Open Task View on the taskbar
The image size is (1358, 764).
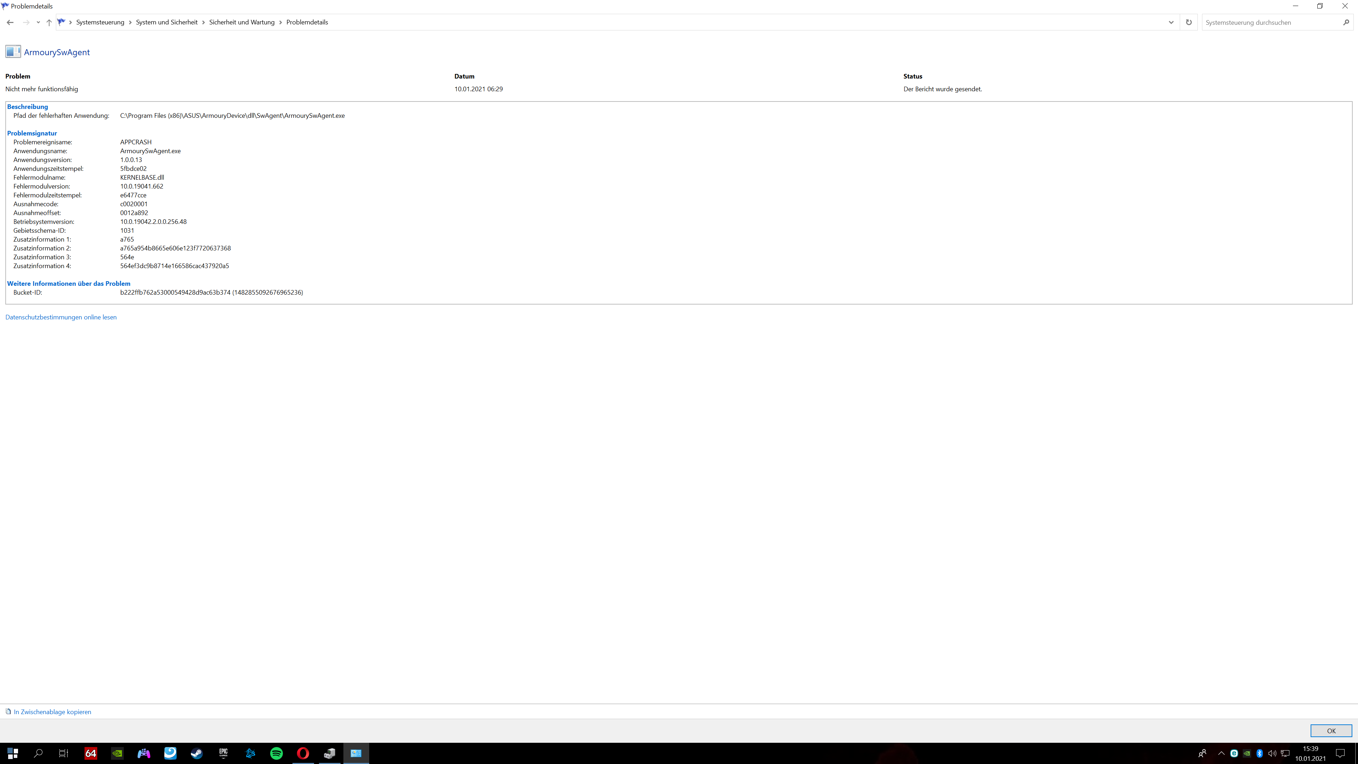point(63,753)
